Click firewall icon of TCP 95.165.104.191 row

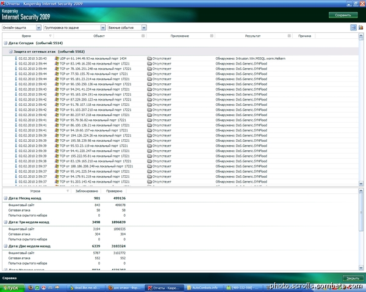pos(57,94)
